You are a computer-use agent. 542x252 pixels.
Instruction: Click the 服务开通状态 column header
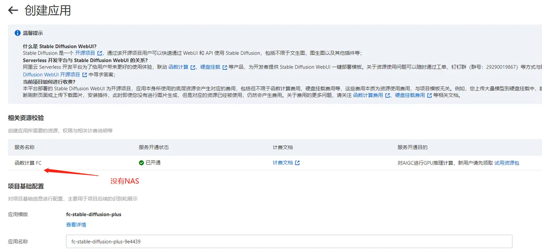coord(154,147)
